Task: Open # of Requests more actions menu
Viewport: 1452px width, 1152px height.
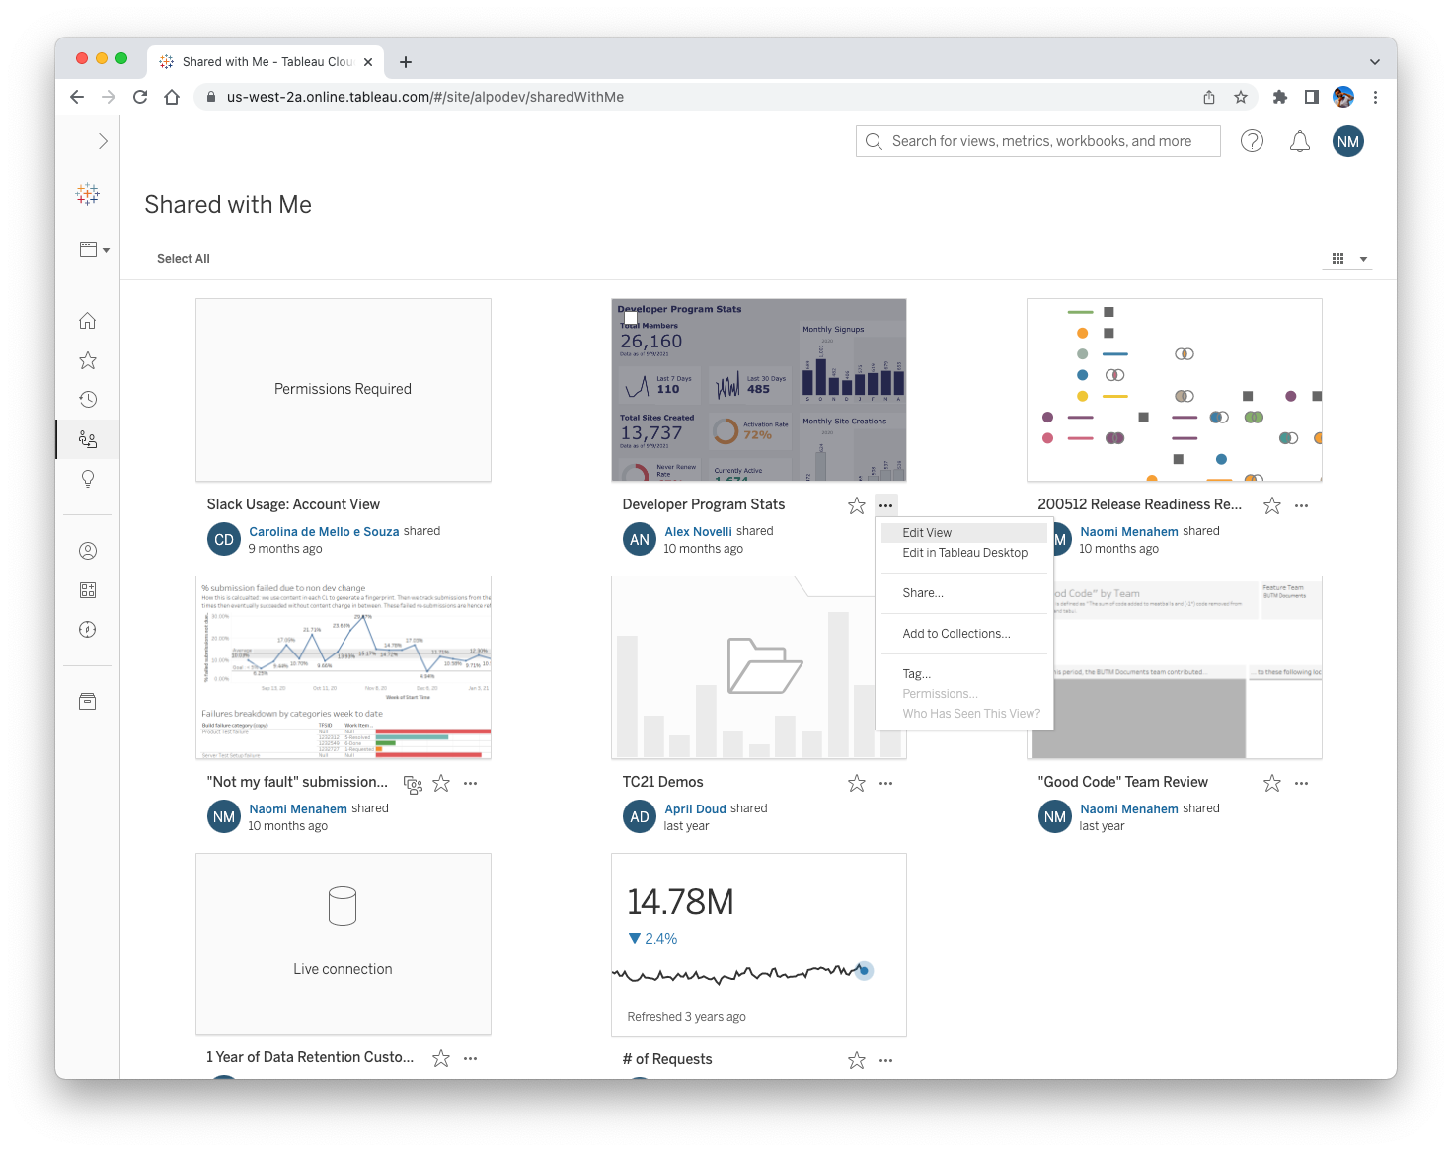Action: [886, 1061]
